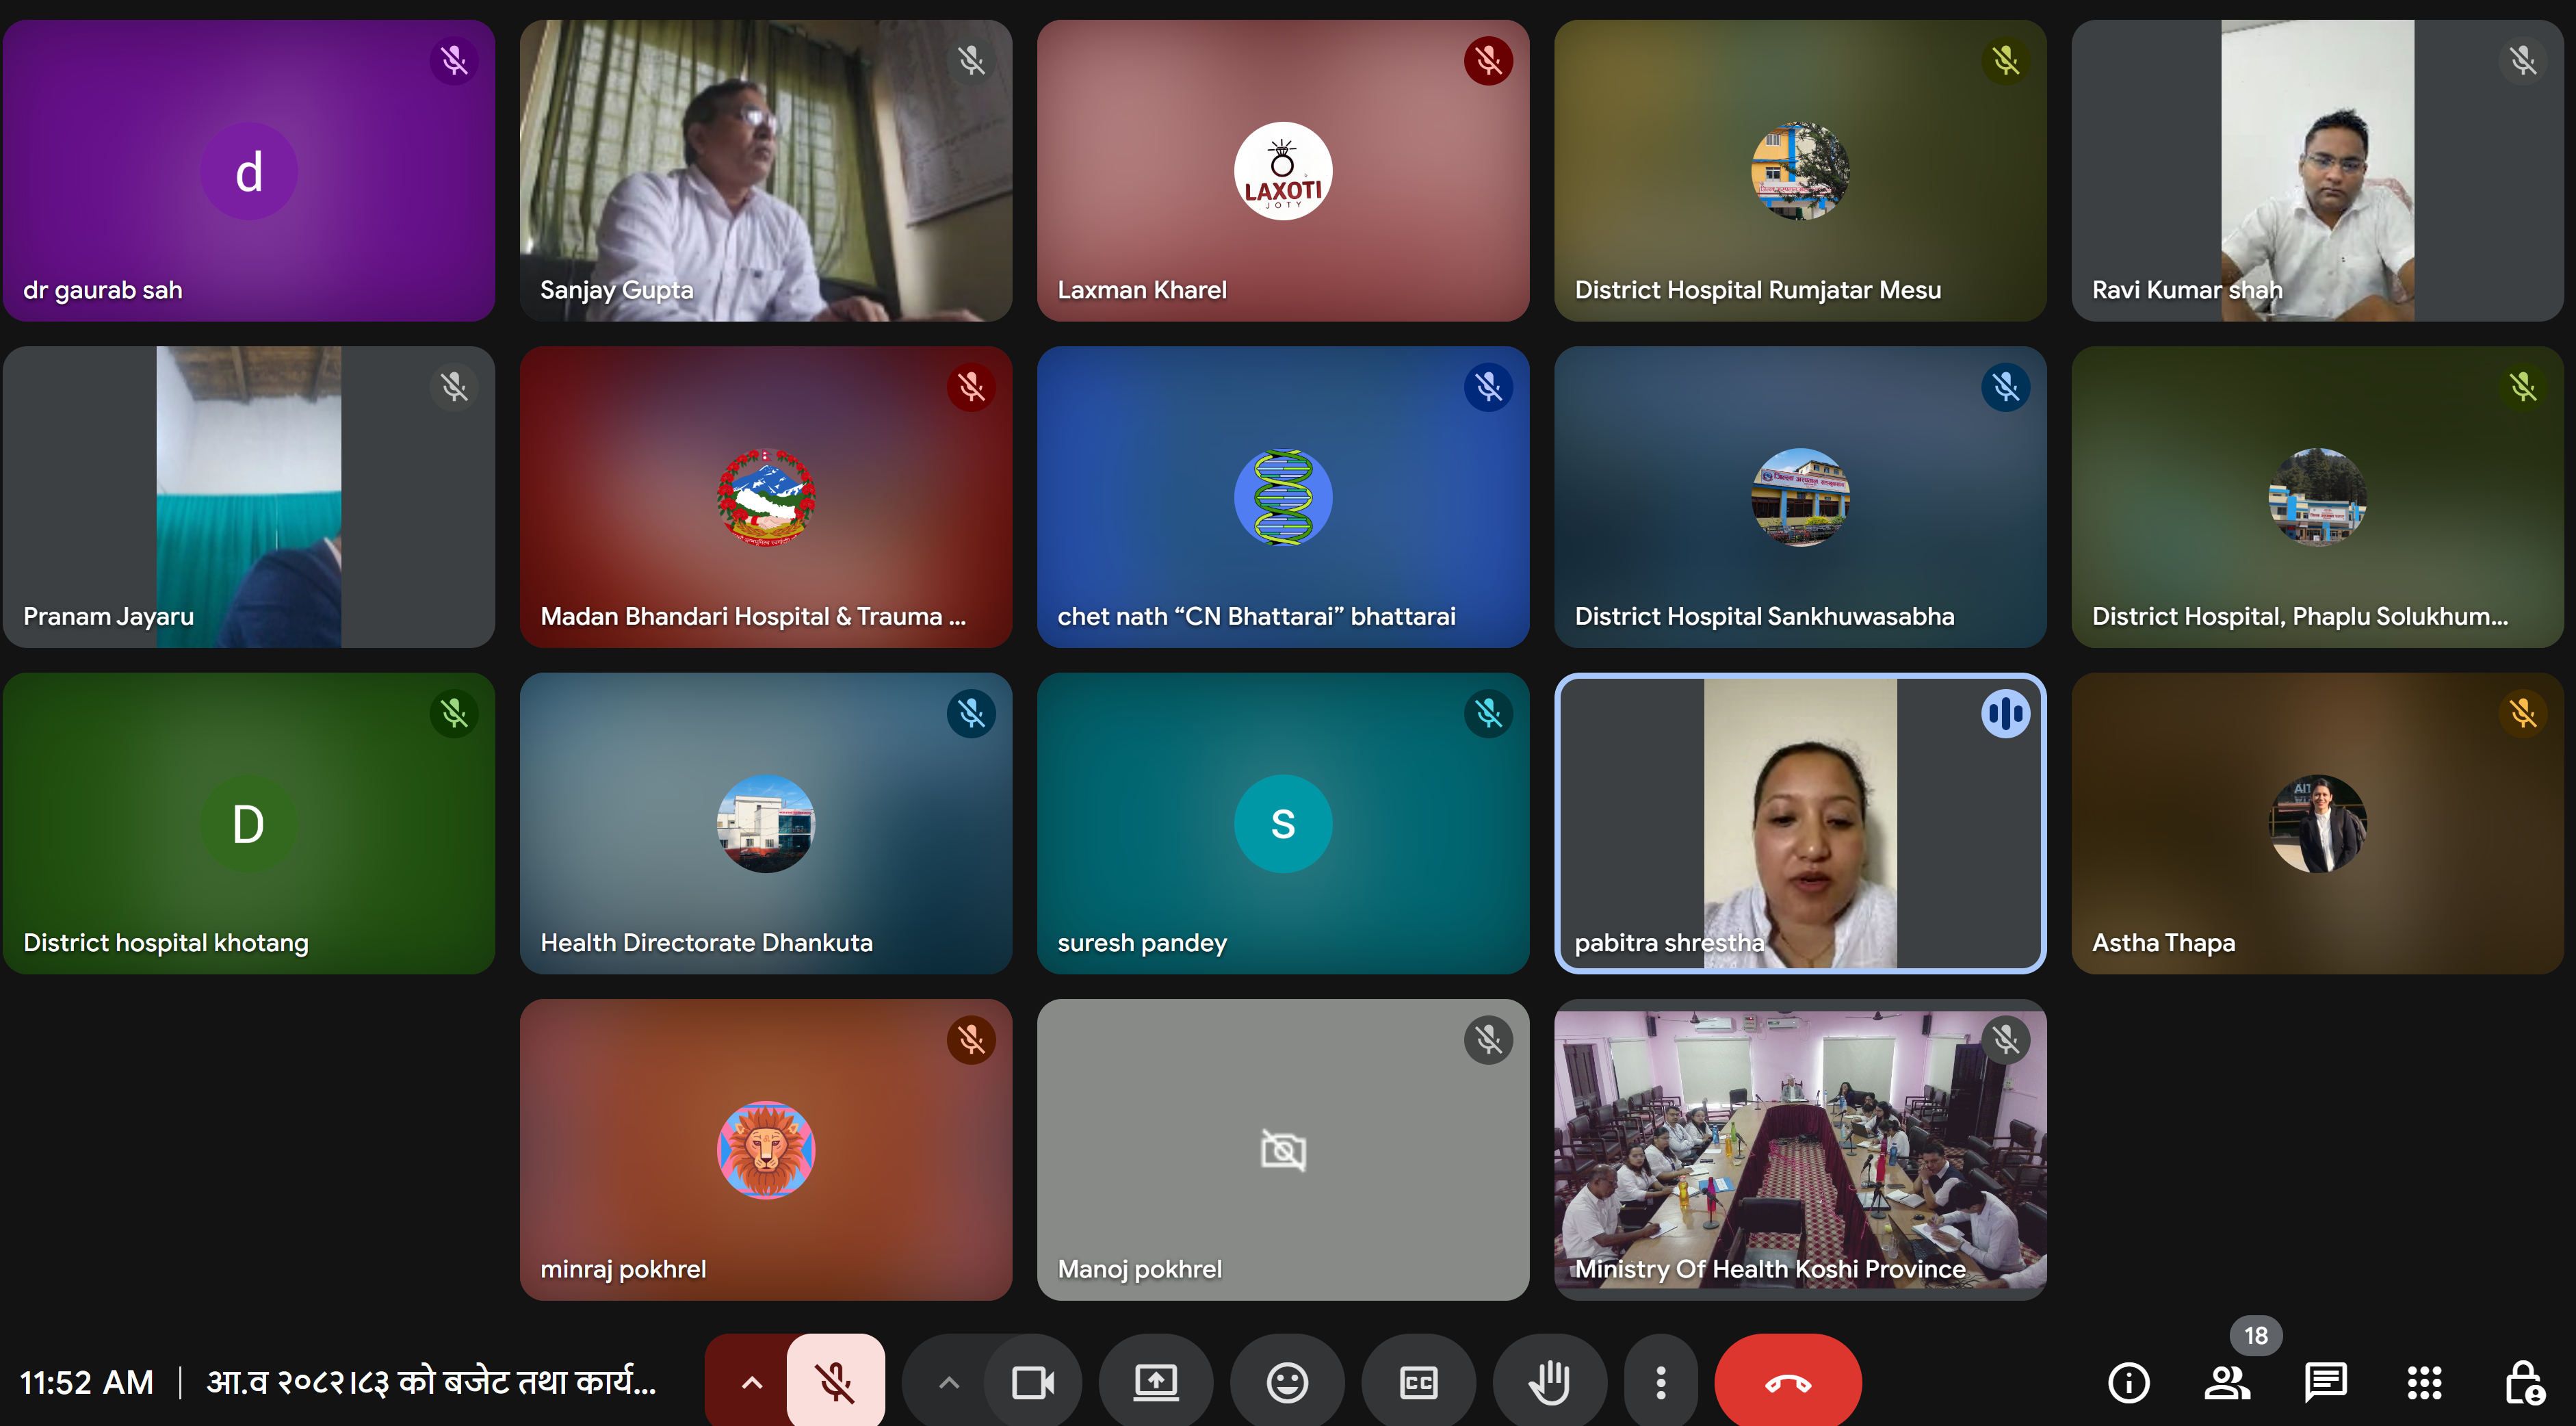Unmute the microphone in the bottom toolbar

pyautogui.click(x=835, y=1383)
